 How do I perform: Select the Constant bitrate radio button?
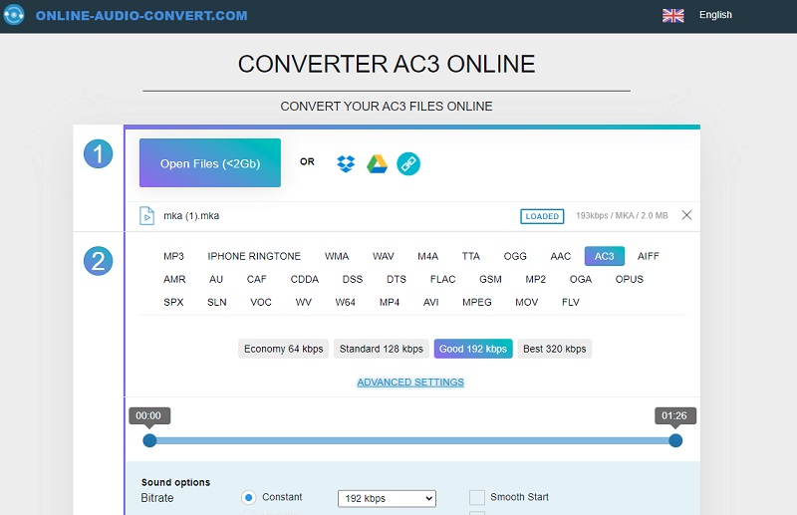point(248,497)
